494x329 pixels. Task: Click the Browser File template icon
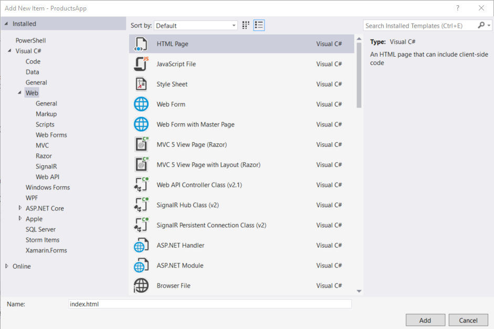(141, 285)
